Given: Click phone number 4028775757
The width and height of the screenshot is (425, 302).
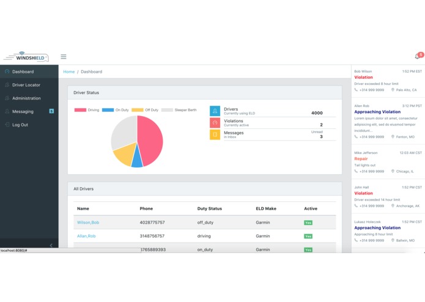Looking at the screenshot, I should (x=152, y=223).
